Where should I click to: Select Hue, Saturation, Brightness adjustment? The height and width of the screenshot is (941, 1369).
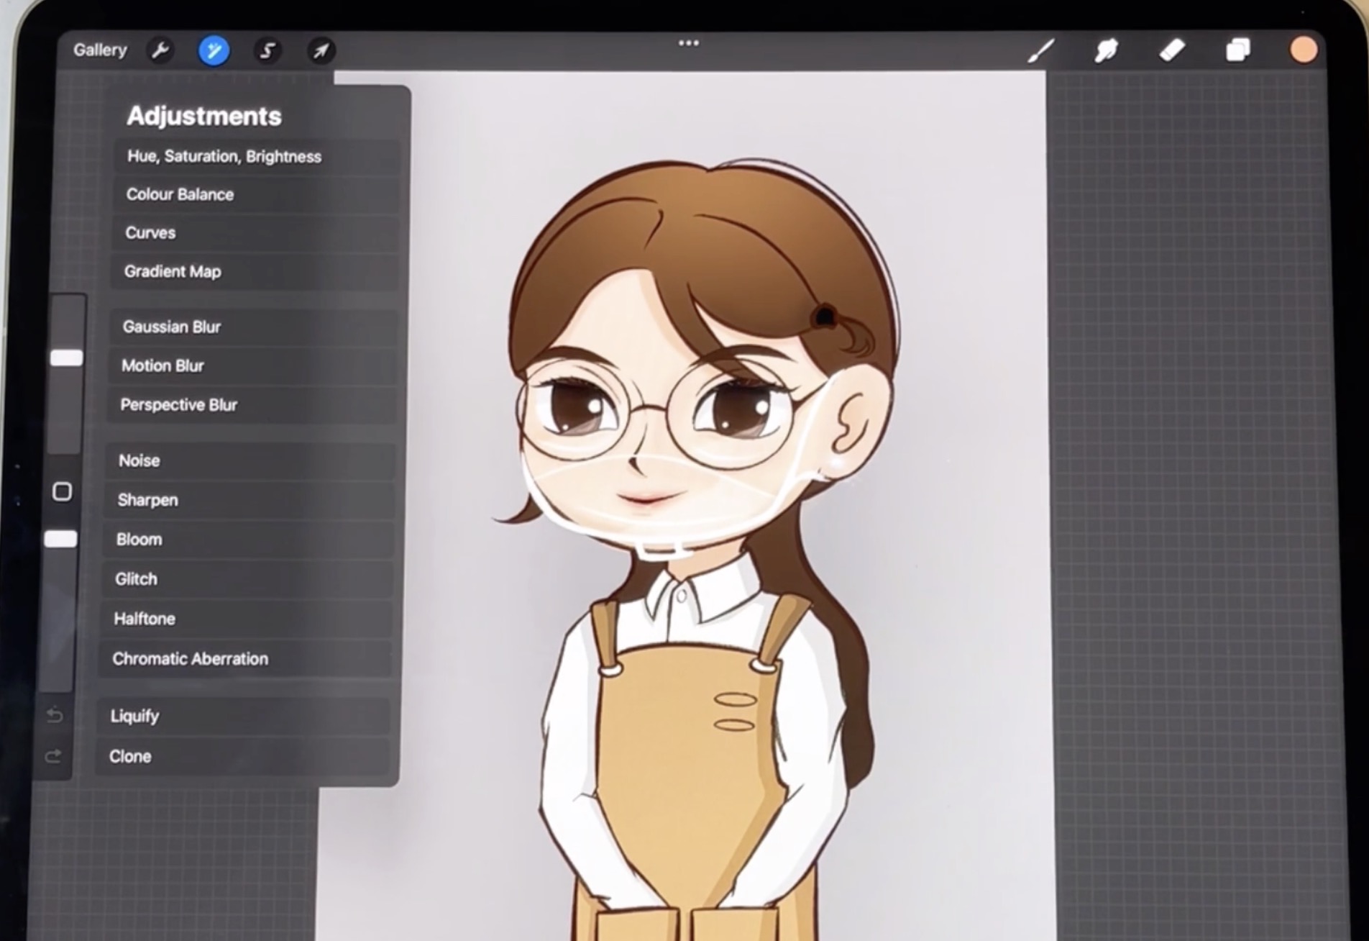click(257, 156)
